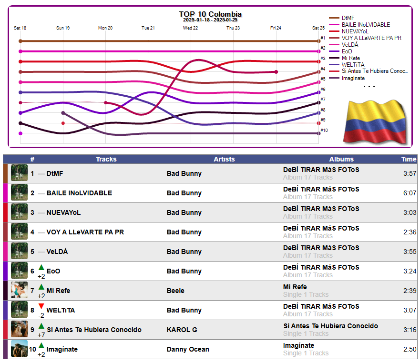The height and width of the screenshot is (363, 420).
Task: Click the Si Antes Te Hubiera Conocido cover
Action: coord(19,329)
